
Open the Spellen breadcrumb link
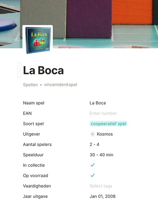(x=30, y=85)
